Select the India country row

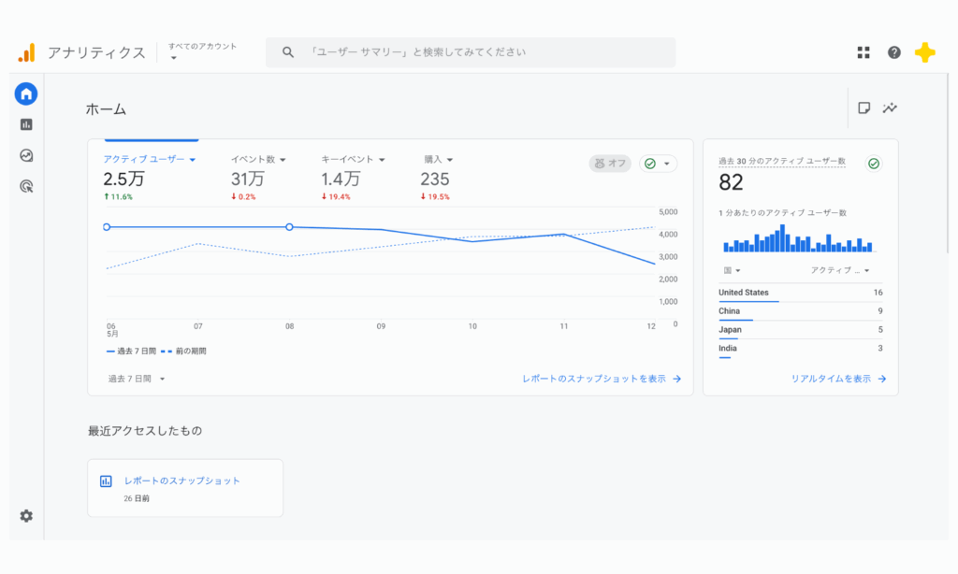coord(801,350)
